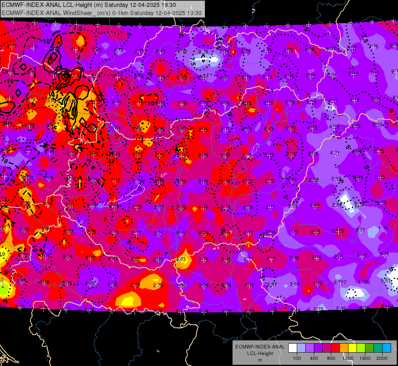Click the grid value 5.61
This screenshot has width=398, height=366.
385,280
